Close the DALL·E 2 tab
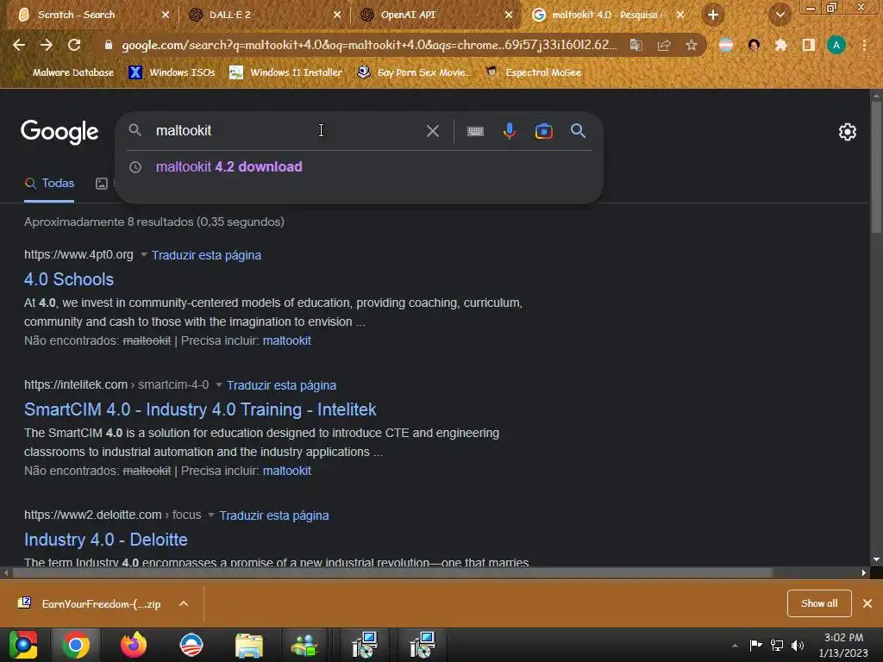 [337, 15]
